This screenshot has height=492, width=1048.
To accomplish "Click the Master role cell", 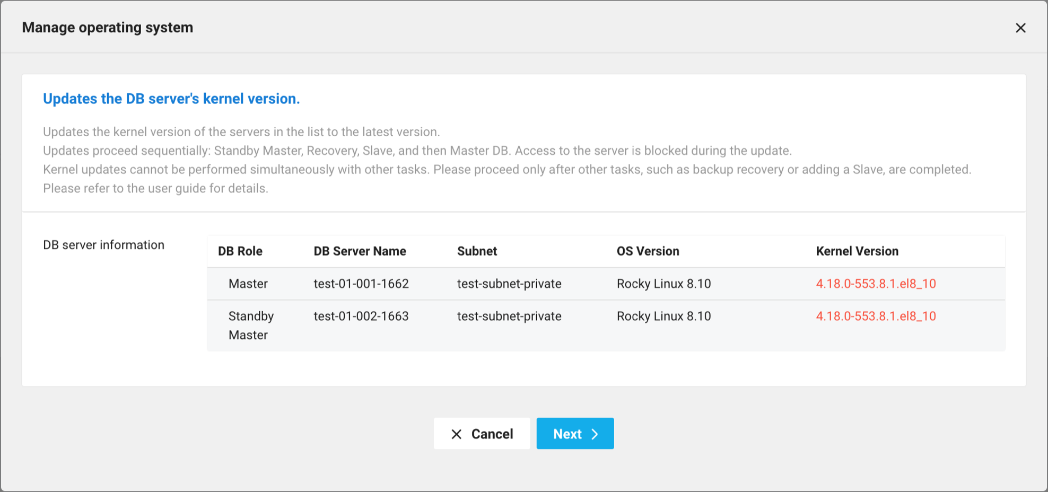I will click(x=248, y=284).
